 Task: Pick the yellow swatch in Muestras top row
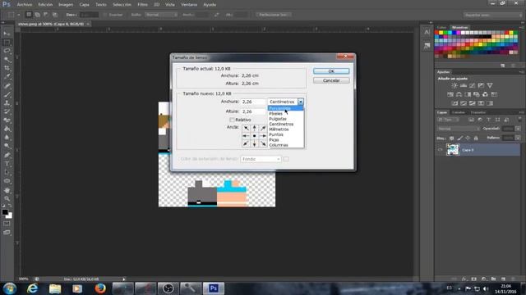[441, 33]
